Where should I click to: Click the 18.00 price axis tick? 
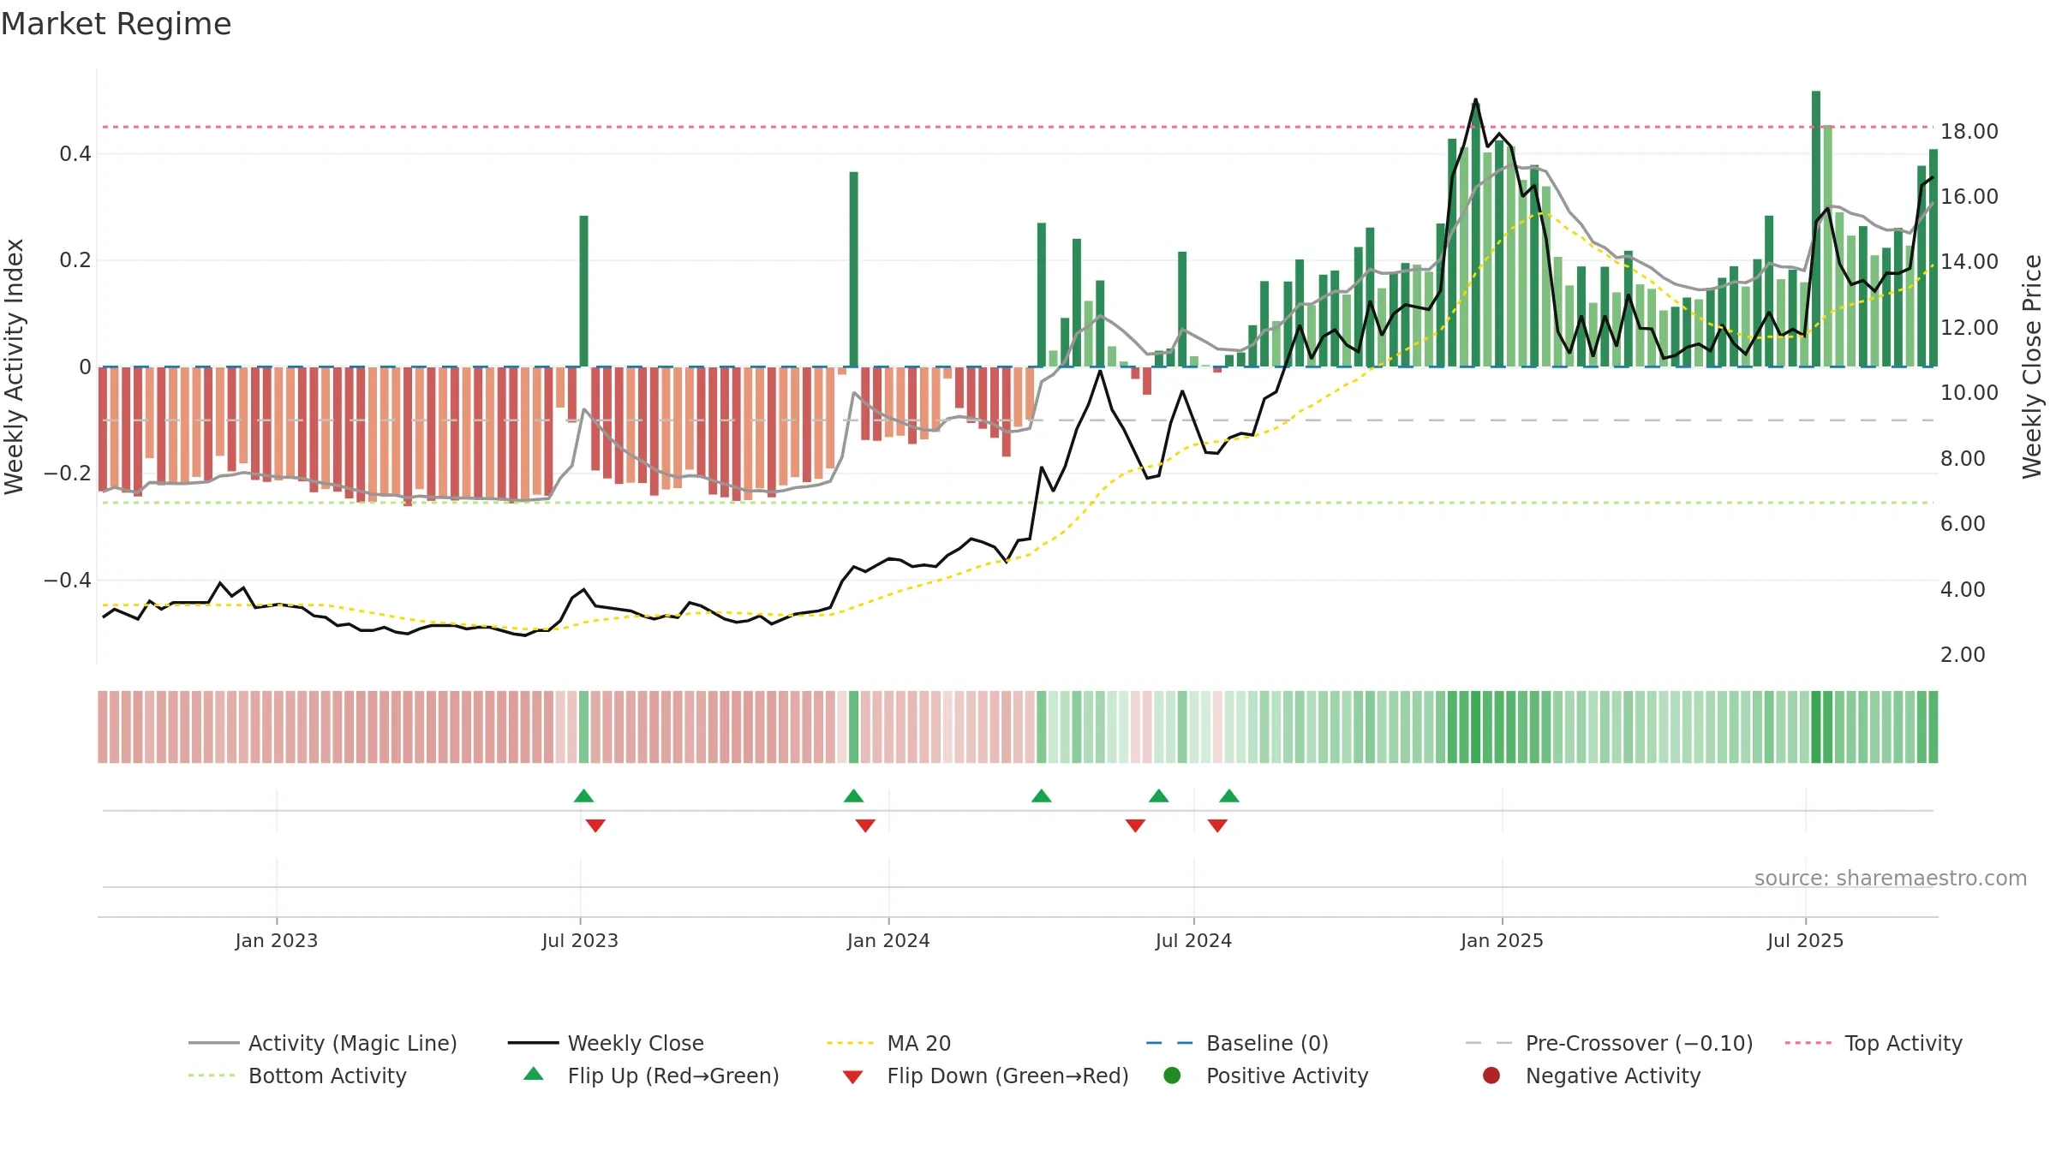tap(1969, 132)
